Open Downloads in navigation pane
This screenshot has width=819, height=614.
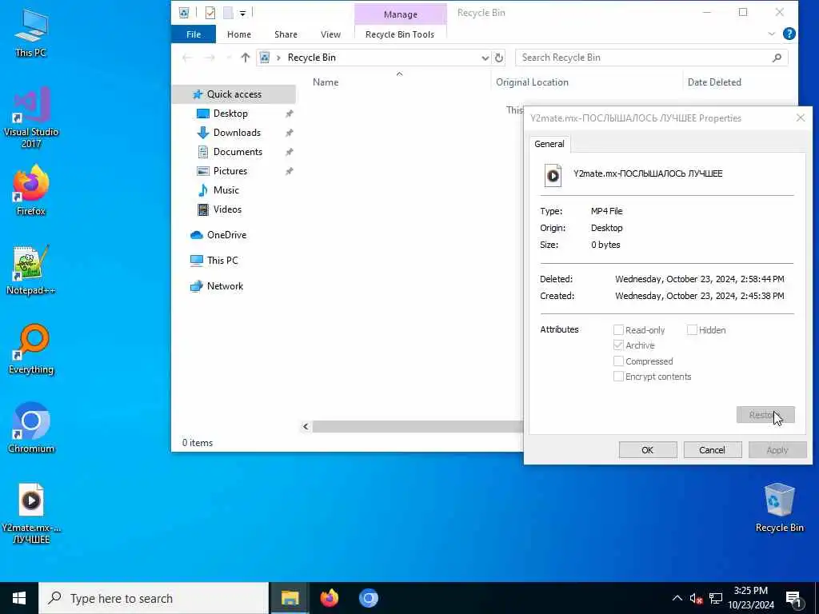[x=237, y=133]
